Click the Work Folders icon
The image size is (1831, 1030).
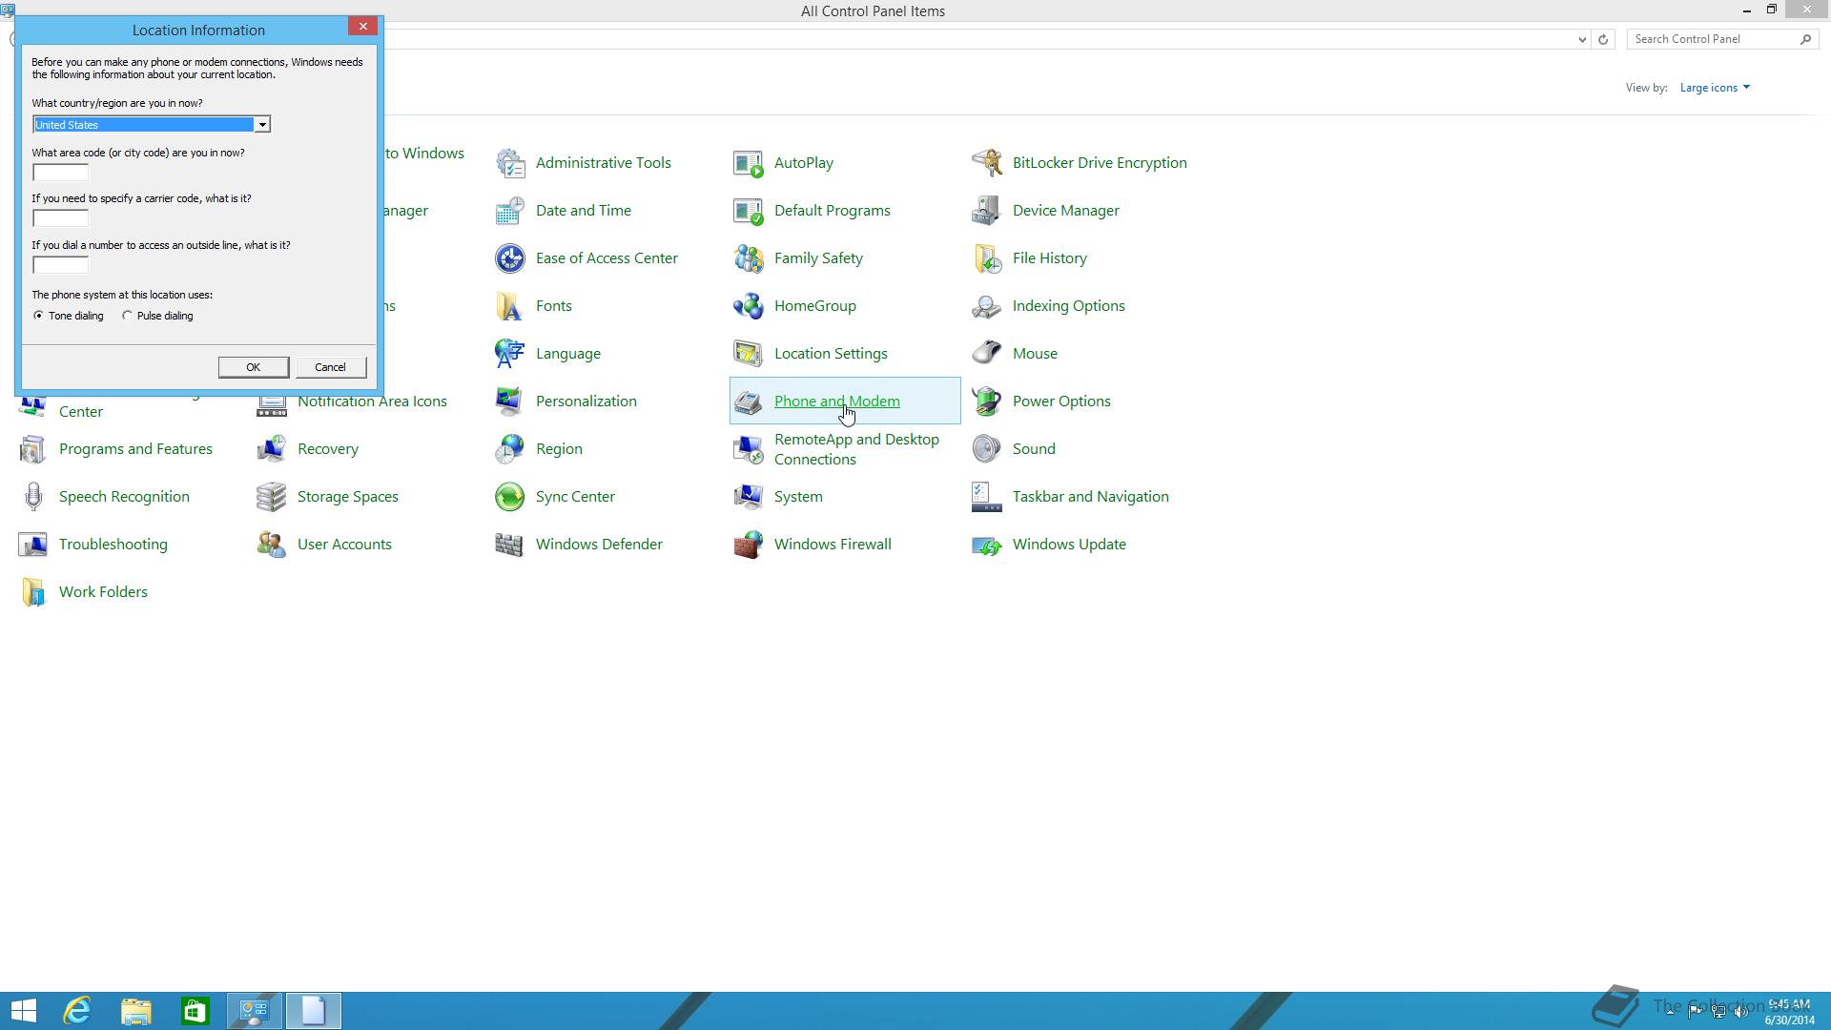[x=33, y=592]
